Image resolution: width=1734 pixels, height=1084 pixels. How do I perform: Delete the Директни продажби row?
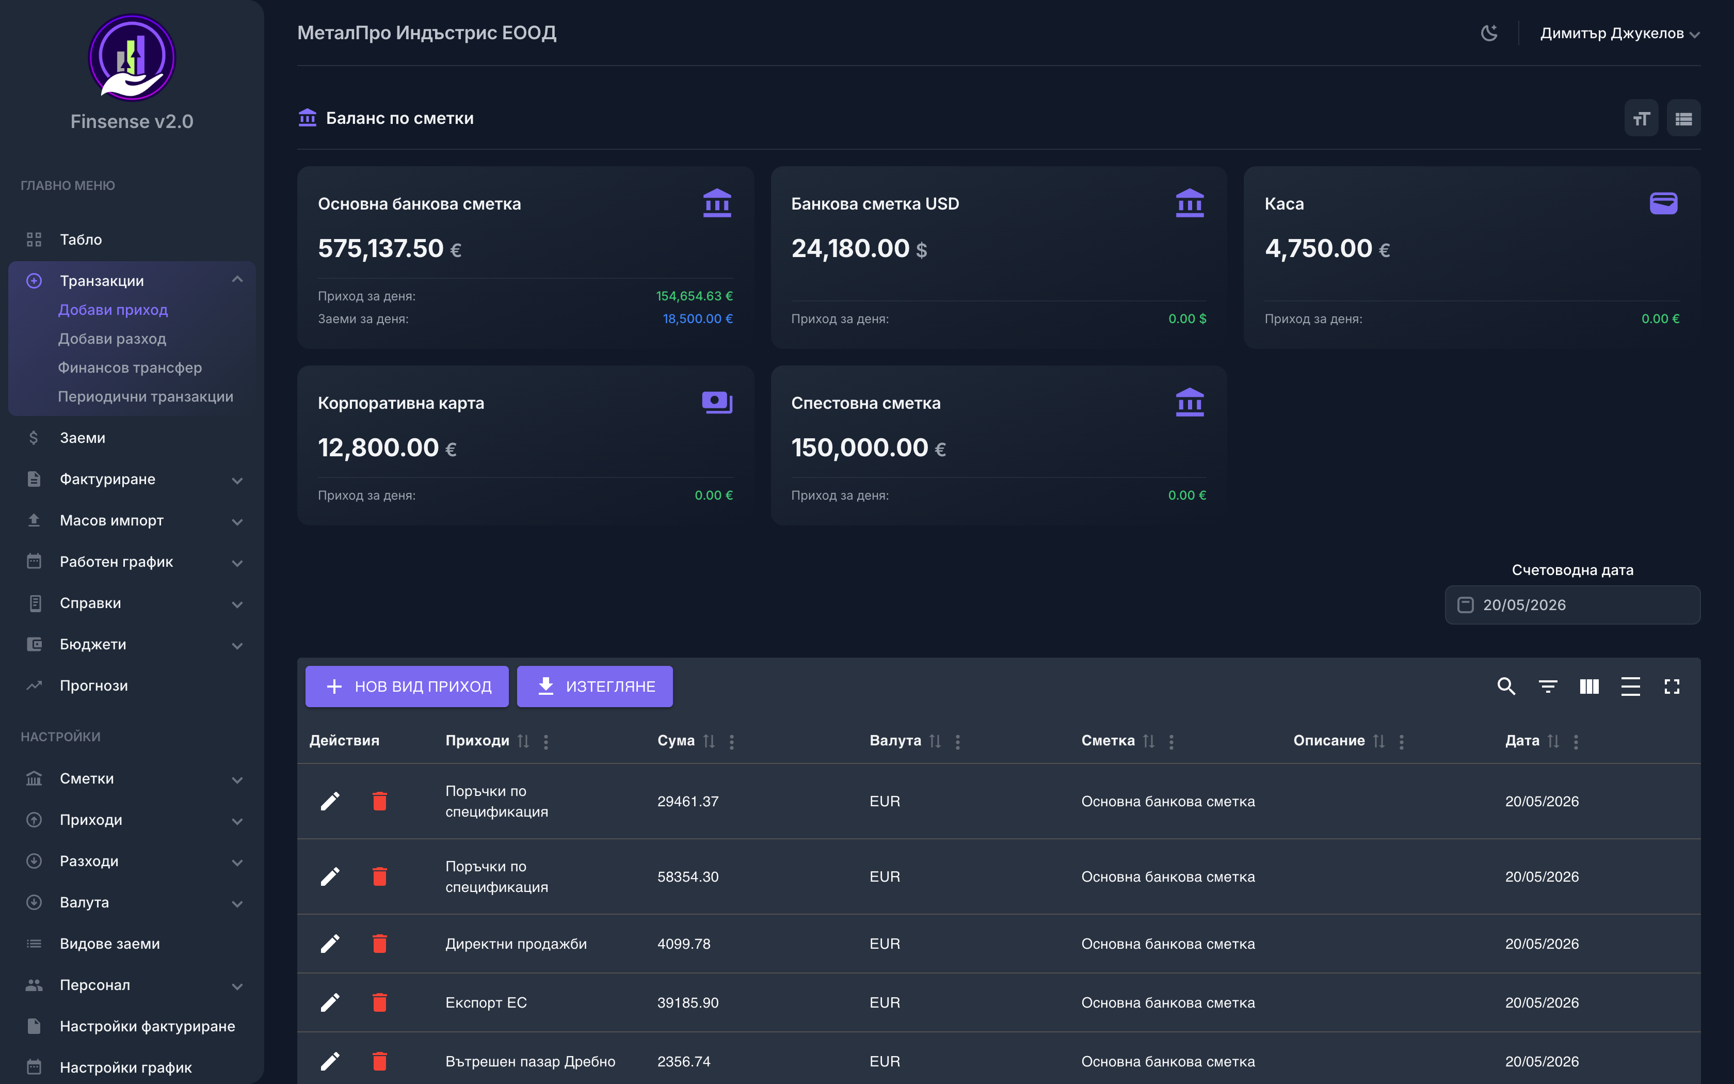point(380,944)
